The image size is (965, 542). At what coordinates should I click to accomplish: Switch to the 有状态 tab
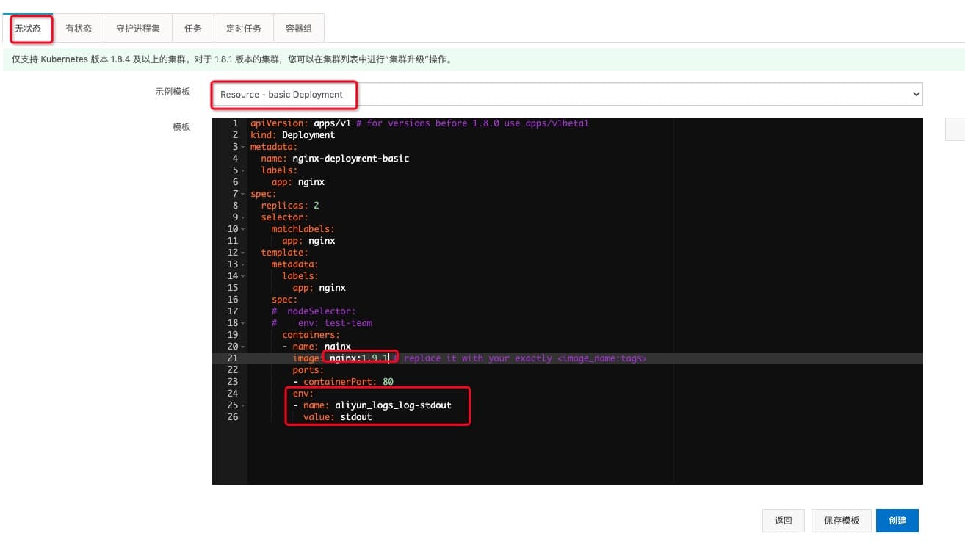(x=79, y=29)
